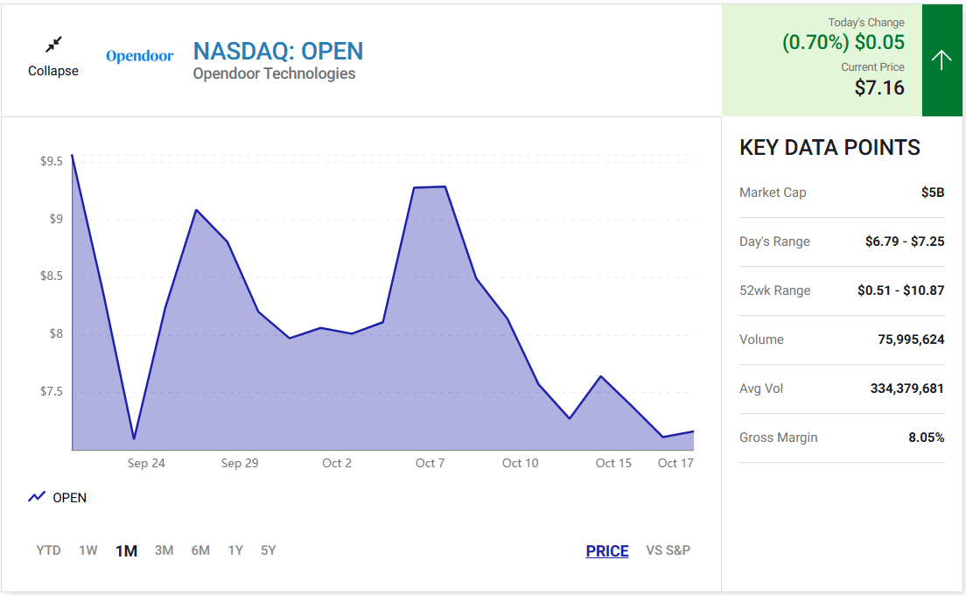Select the 1M time range
This screenshot has height=595, width=966.
(x=126, y=550)
